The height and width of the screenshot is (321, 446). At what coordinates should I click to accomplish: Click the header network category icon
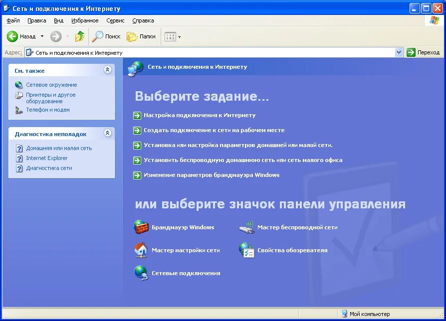(x=135, y=69)
